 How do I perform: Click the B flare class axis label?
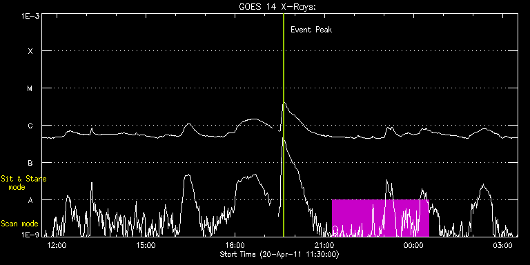[x=30, y=163]
